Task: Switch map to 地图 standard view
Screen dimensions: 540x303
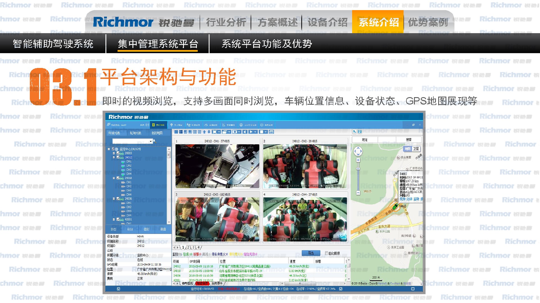Action: click(407, 149)
